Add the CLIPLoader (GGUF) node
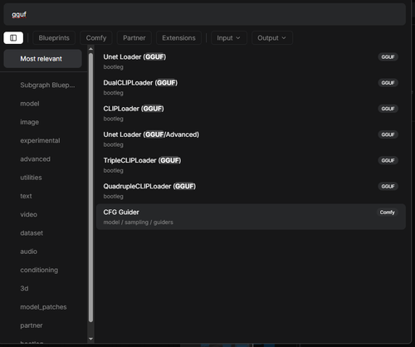415x347 pixels. [x=251, y=113]
